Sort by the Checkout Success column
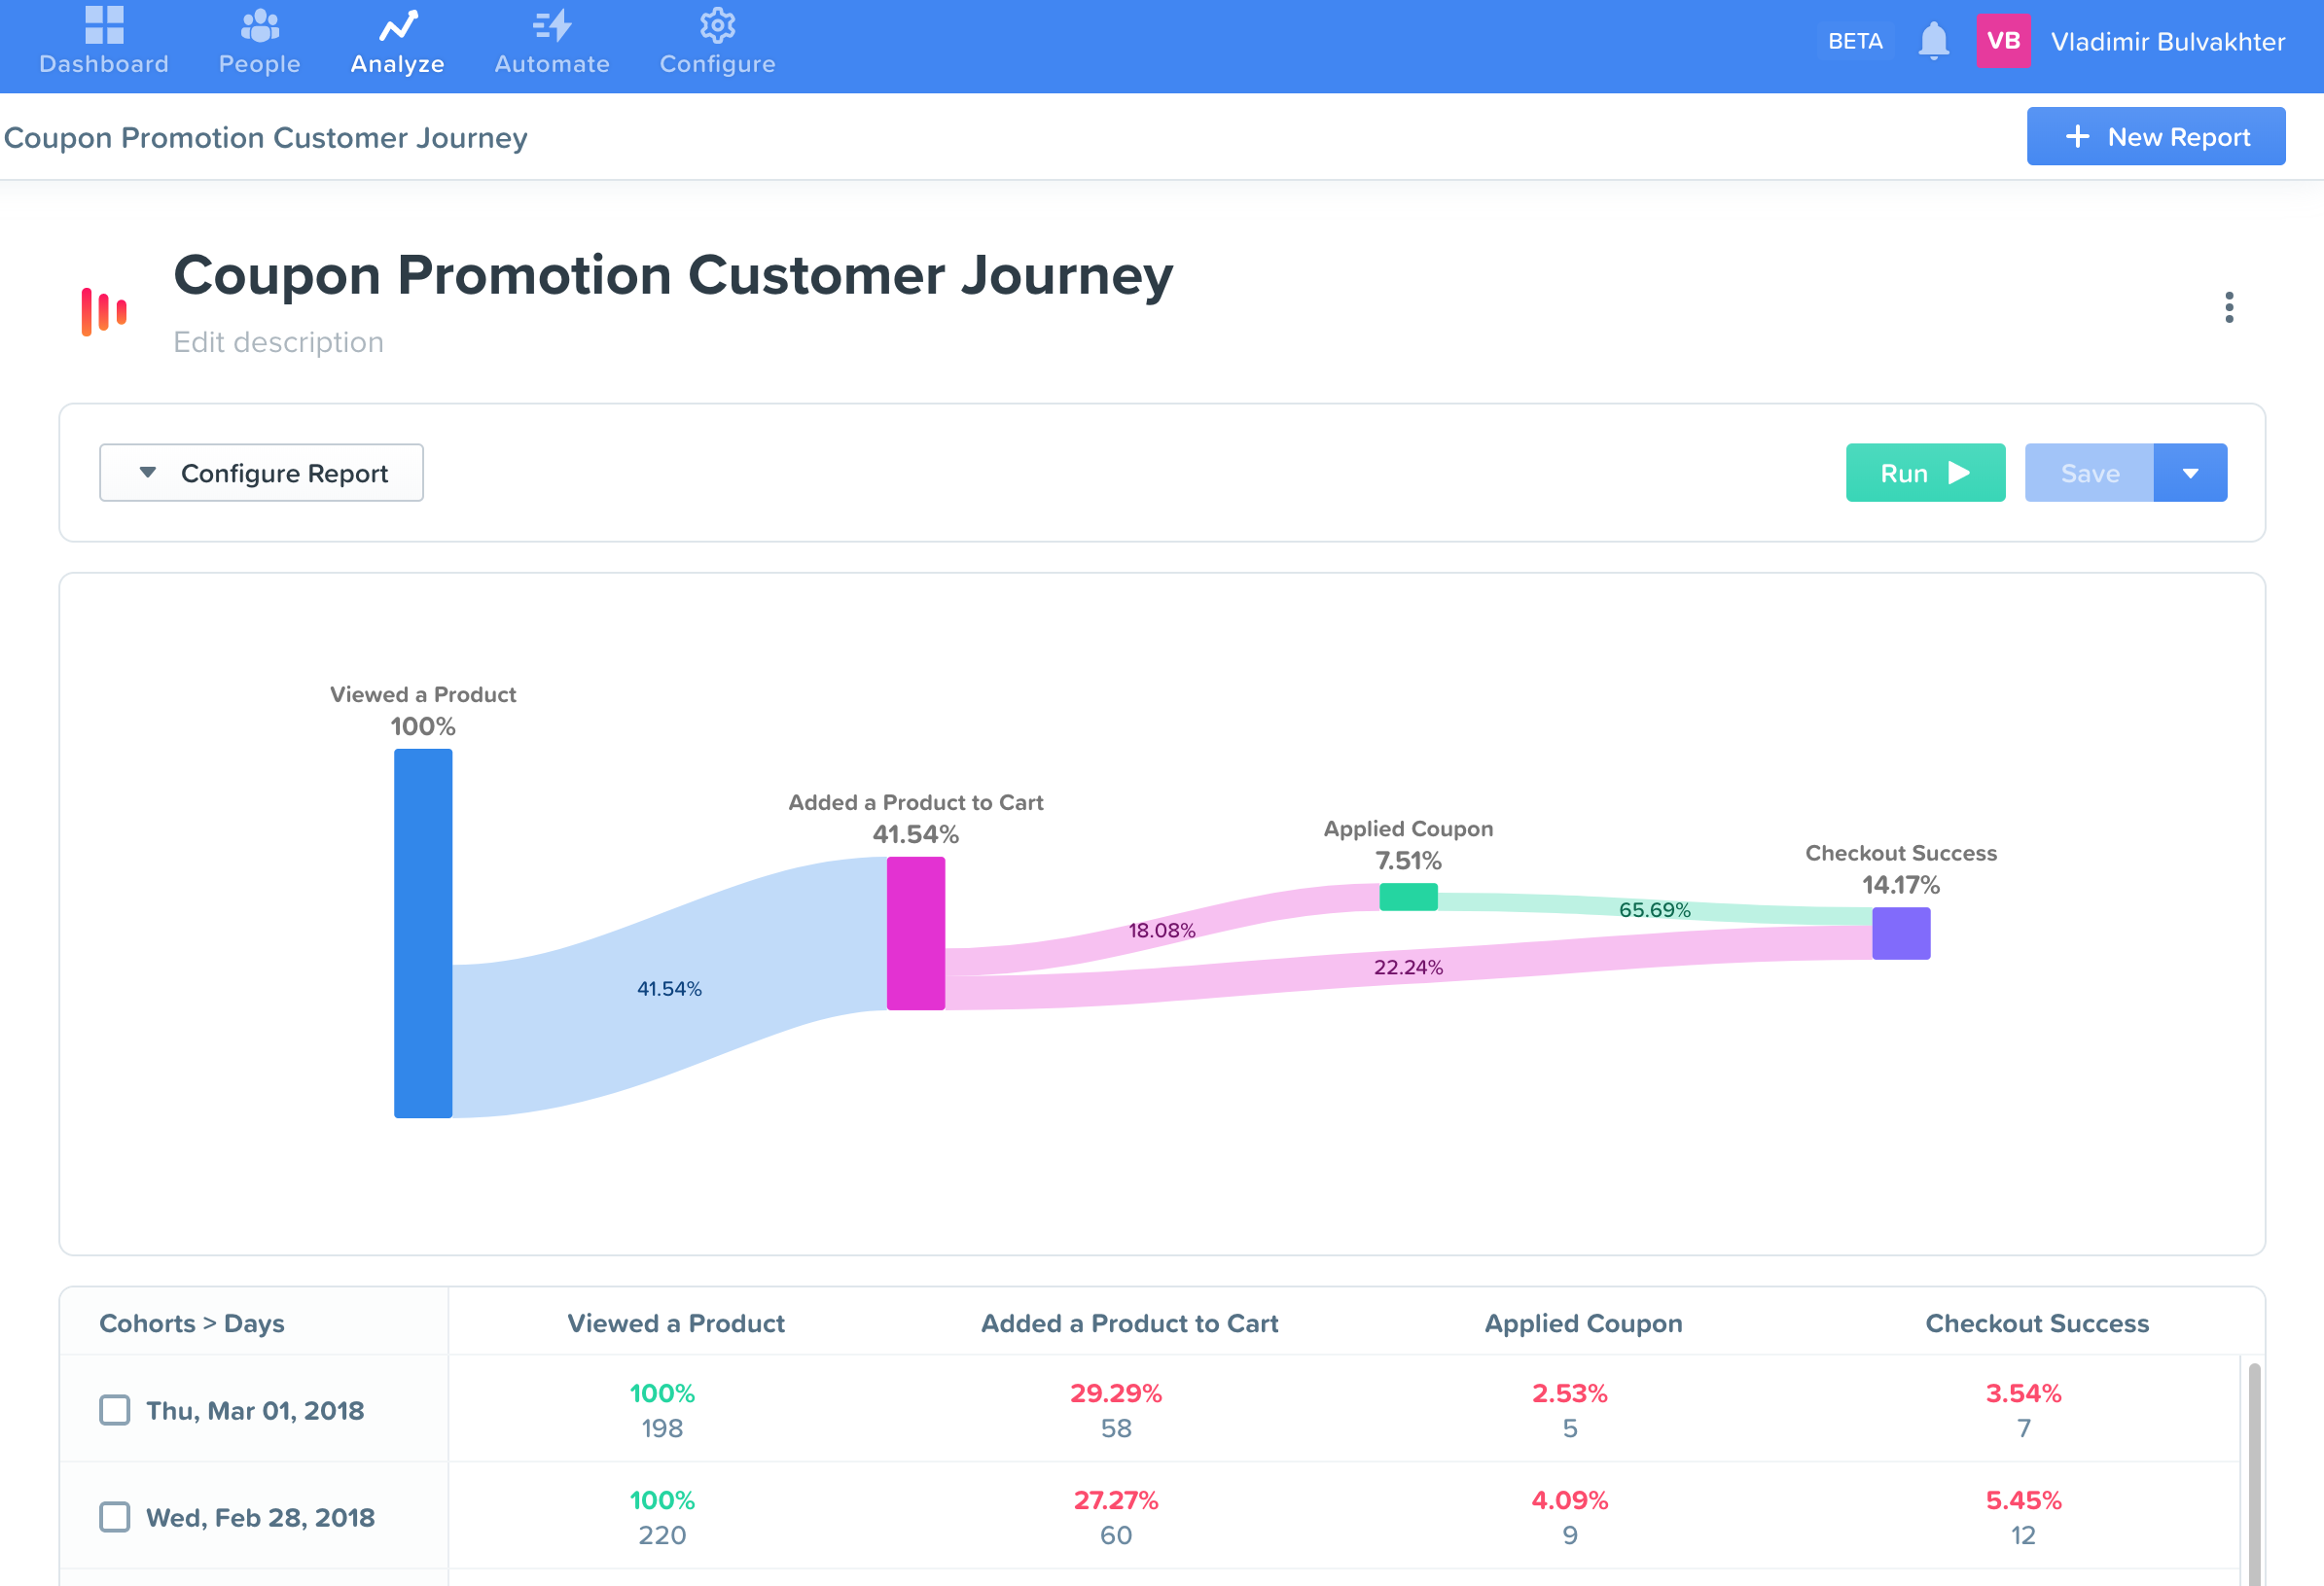This screenshot has width=2324, height=1586. click(2037, 1322)
